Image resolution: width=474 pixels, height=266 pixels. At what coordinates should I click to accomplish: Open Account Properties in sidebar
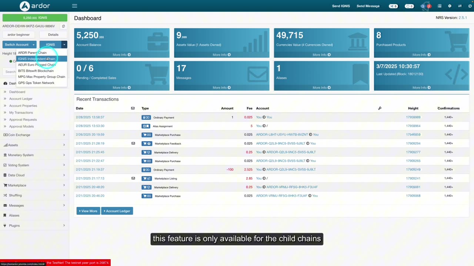[x=23, y=106]
